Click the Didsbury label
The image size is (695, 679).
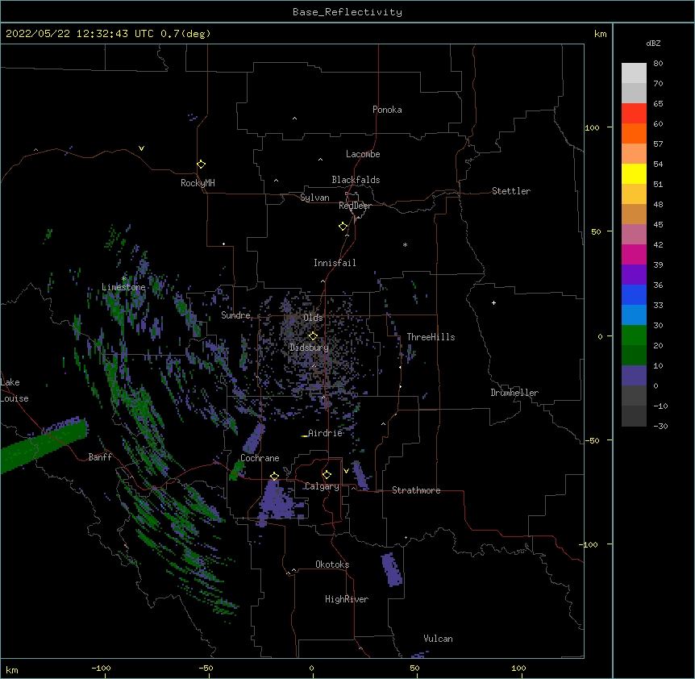point(310,348)
